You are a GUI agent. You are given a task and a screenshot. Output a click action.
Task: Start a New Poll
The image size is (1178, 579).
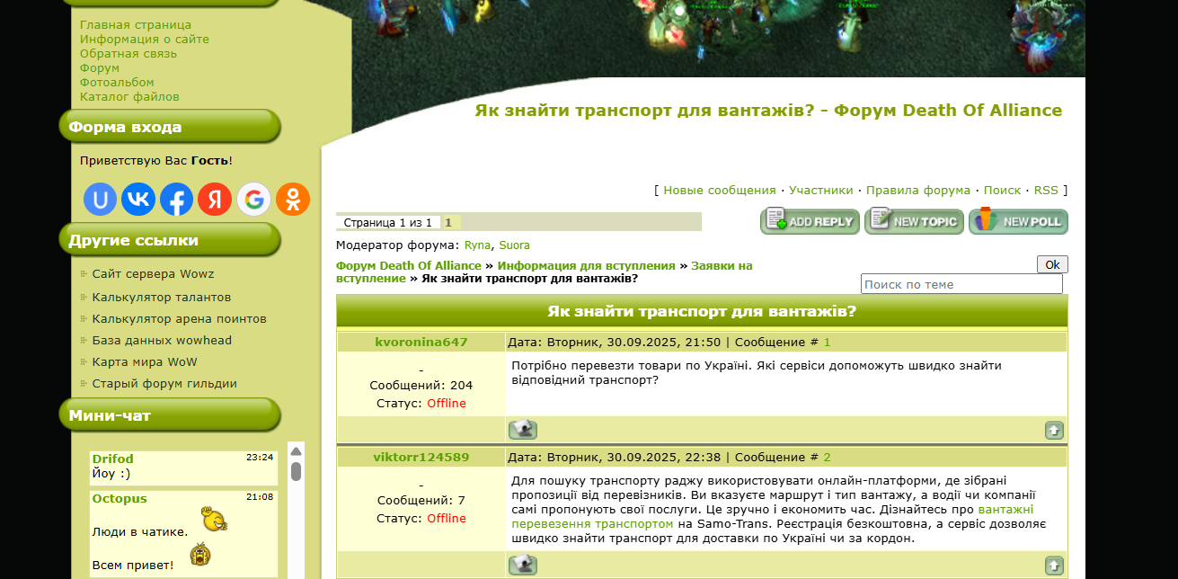(x=1018, y=222)
